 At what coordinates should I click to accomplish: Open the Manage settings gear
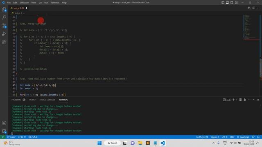(x=4, y=131)
